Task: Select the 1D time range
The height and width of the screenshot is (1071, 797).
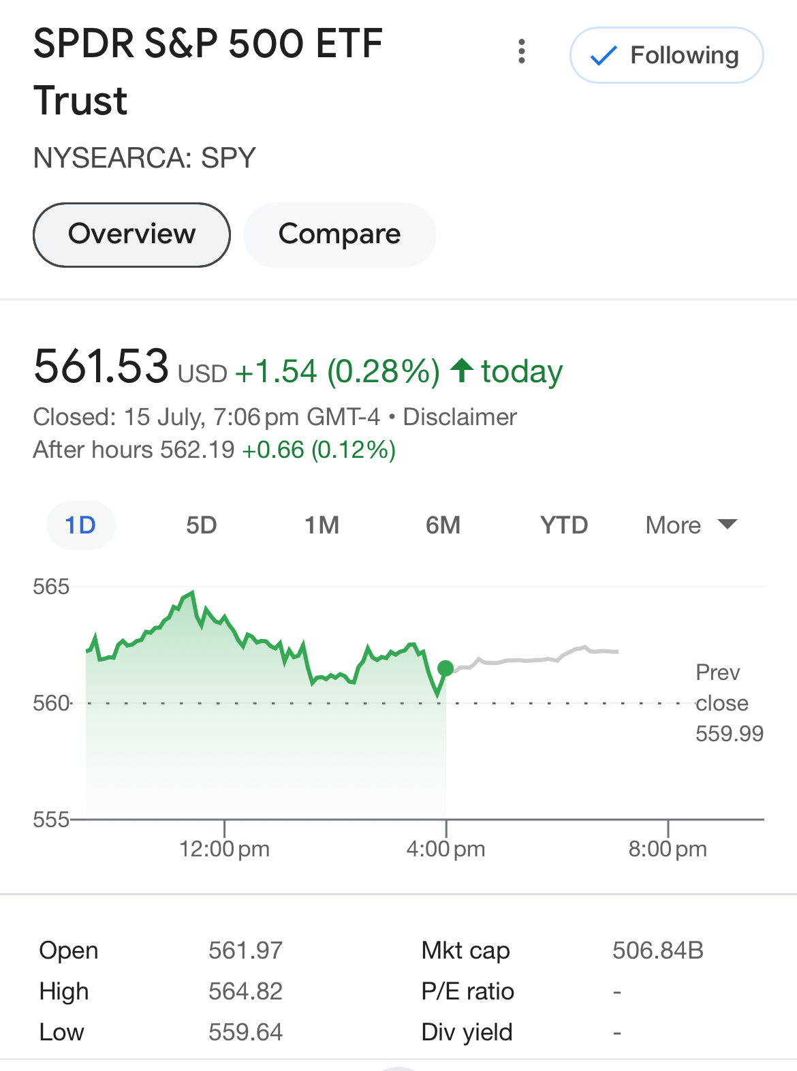Action: tap(80, 525)
